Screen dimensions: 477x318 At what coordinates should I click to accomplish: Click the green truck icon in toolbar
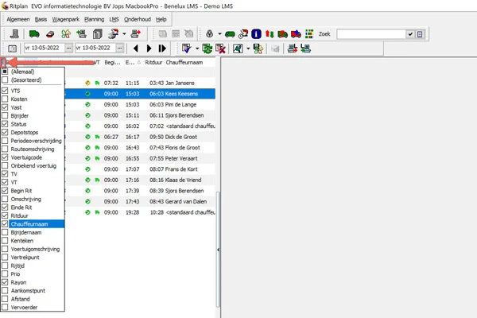(34, 34)
